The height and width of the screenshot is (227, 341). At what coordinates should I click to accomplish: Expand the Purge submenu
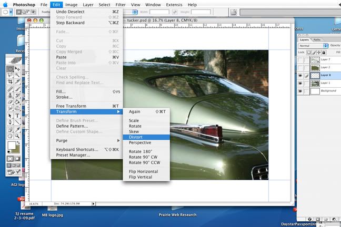coord(86,140)
